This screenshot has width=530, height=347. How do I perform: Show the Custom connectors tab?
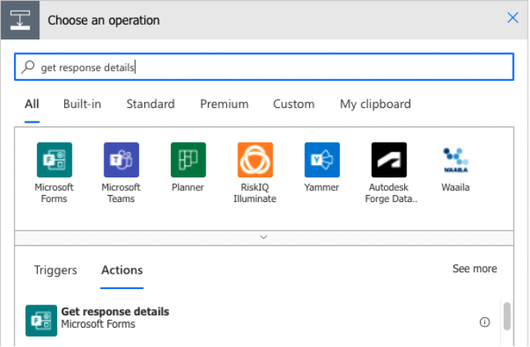[x=294, y=104]
